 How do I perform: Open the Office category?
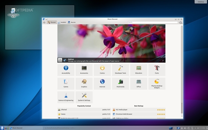[139, 84]
